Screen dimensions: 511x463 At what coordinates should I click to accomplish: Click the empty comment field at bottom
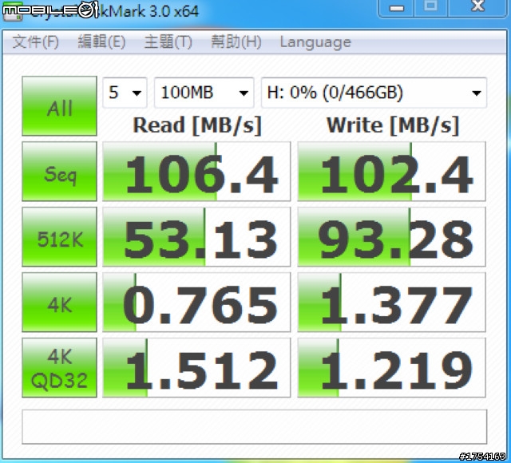pos(254,427)
